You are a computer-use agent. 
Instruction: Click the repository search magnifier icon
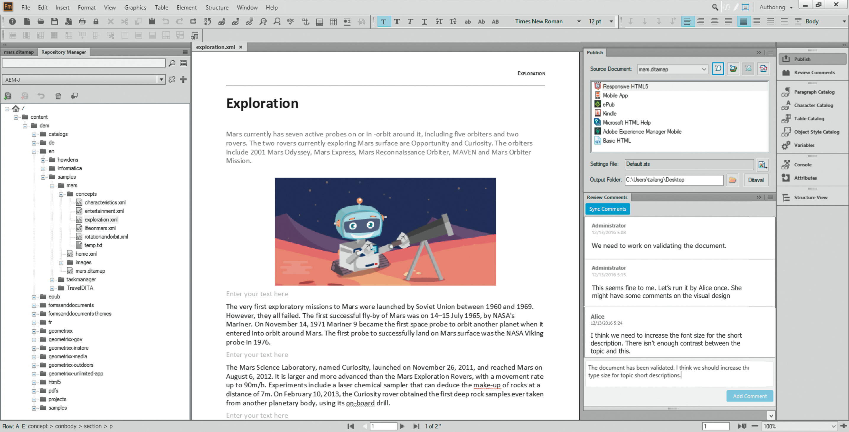[x=172, y=63]
